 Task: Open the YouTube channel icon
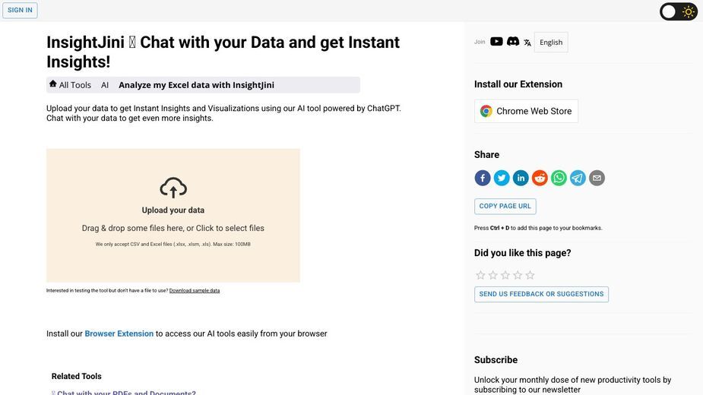(x=496, y=42)
